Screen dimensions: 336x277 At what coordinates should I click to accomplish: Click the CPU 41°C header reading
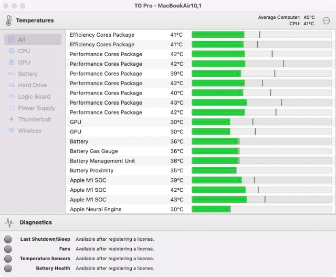point(302,24)
